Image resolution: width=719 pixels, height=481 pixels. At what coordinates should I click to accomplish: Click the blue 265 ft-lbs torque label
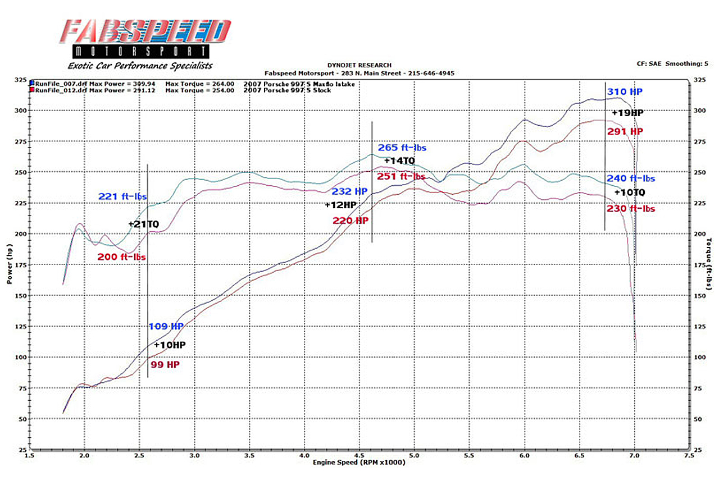(x=402, y=148)
